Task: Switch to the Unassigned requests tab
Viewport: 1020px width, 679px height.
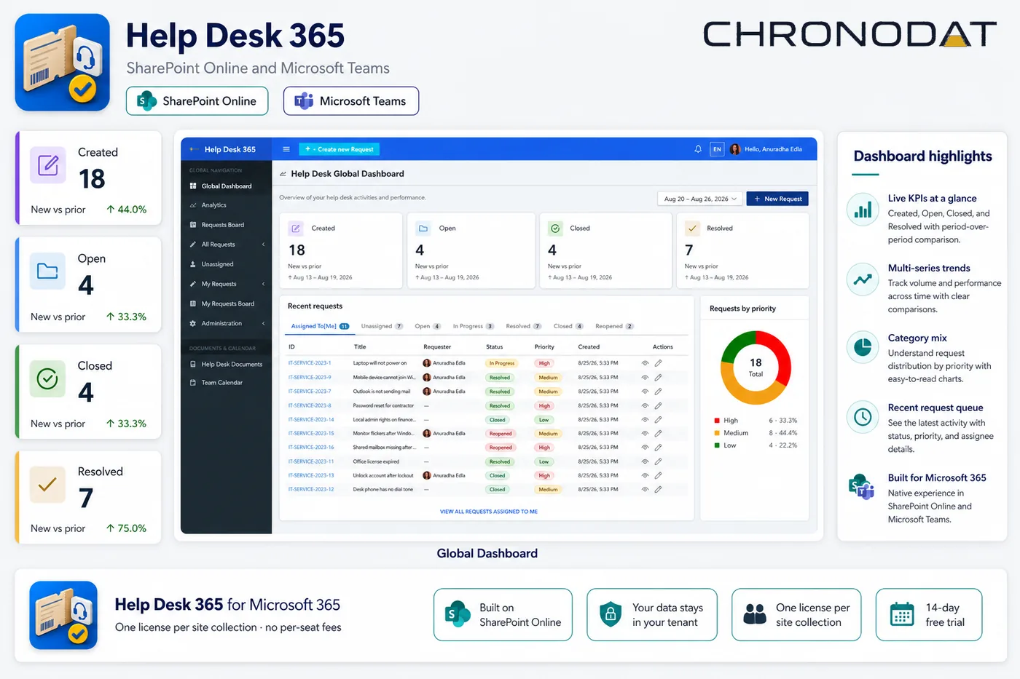Action: pos(382,326)
